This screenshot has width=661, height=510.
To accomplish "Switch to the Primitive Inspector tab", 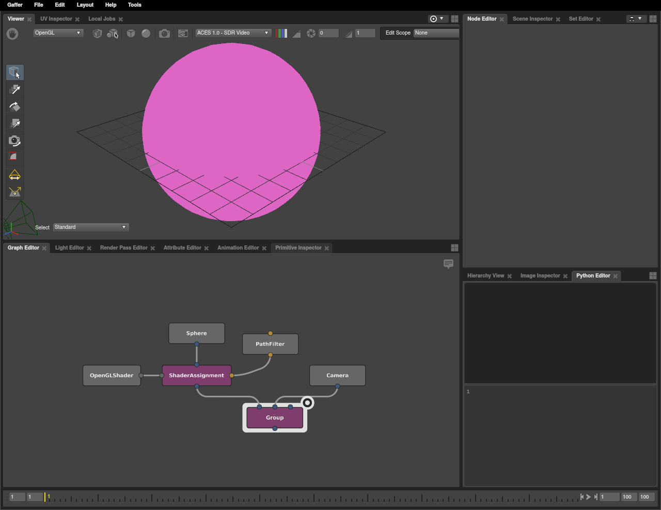I will coord(298,248).
